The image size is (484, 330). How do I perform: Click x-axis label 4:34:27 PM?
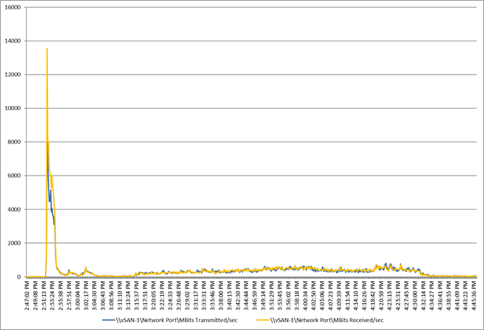click(x=432, y=295)
